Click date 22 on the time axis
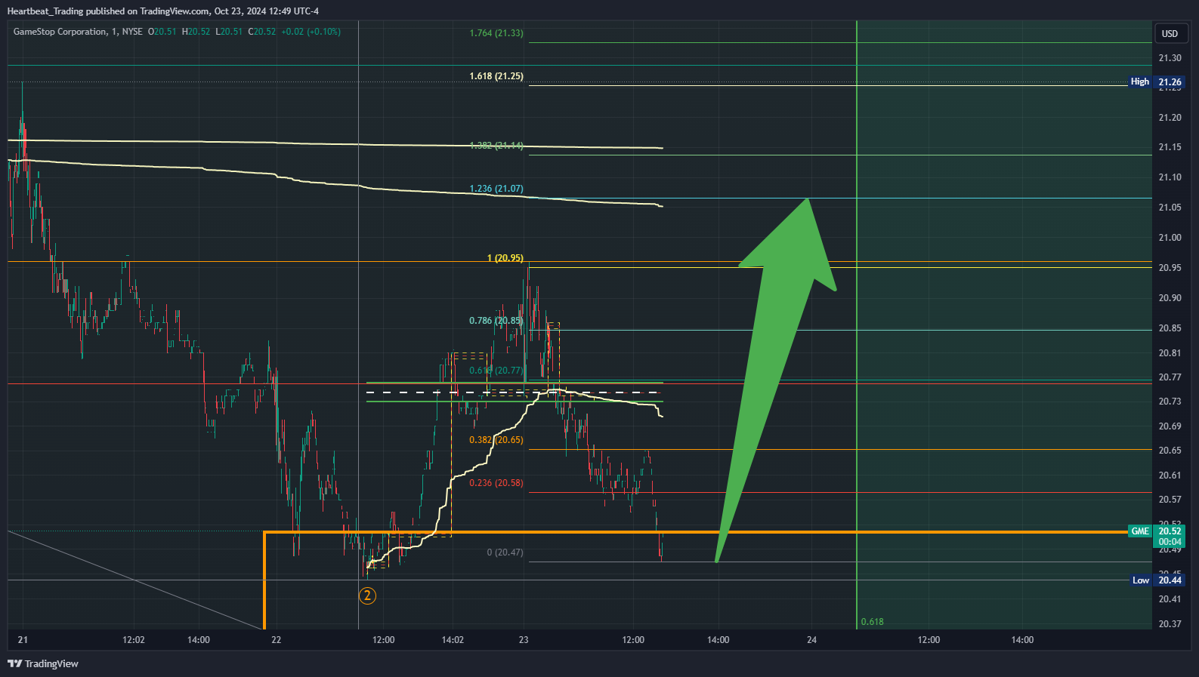Viewport: 1199px width, 677px height. [277, 640]
